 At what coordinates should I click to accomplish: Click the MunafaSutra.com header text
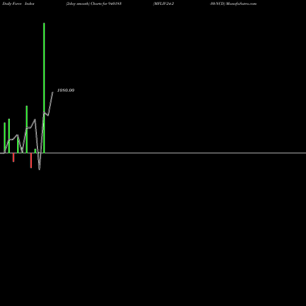(241, 4)
